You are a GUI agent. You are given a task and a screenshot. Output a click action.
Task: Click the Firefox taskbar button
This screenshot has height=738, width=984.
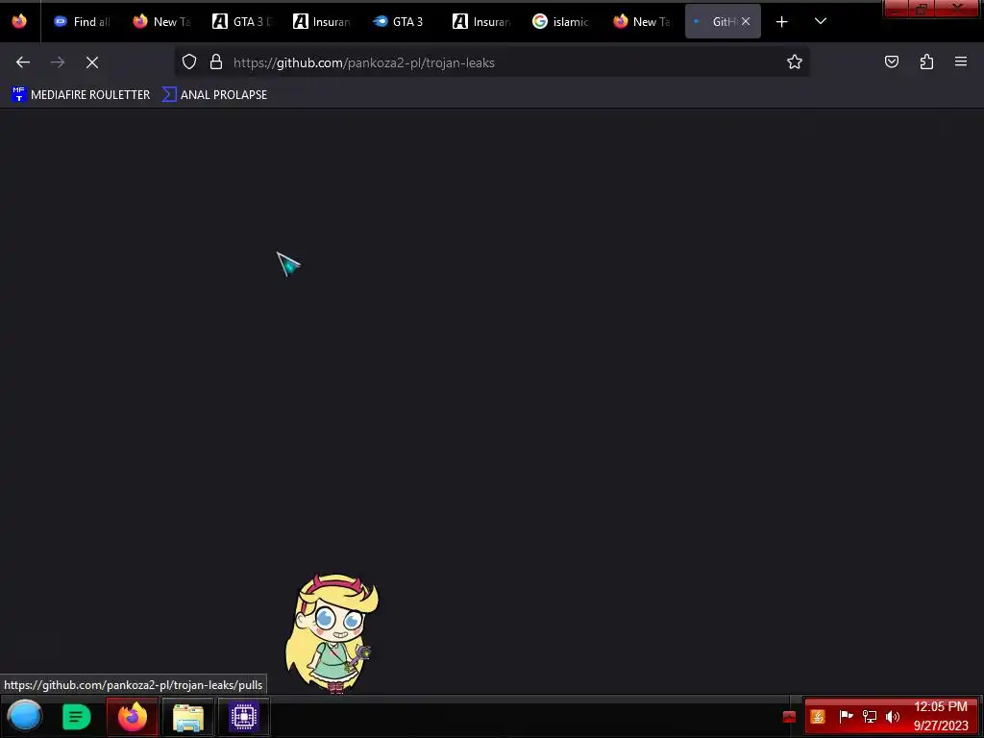[132, 717]
